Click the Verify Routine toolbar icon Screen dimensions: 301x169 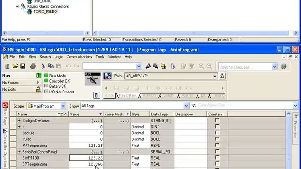point(183,66)
